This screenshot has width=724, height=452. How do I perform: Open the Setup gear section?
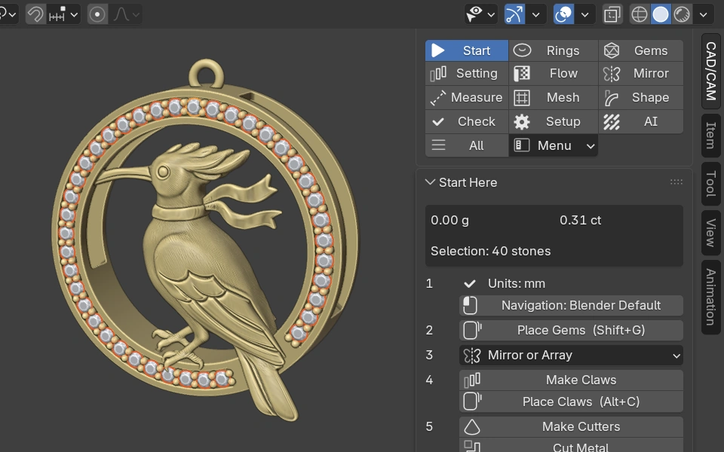tap(553, 122)
